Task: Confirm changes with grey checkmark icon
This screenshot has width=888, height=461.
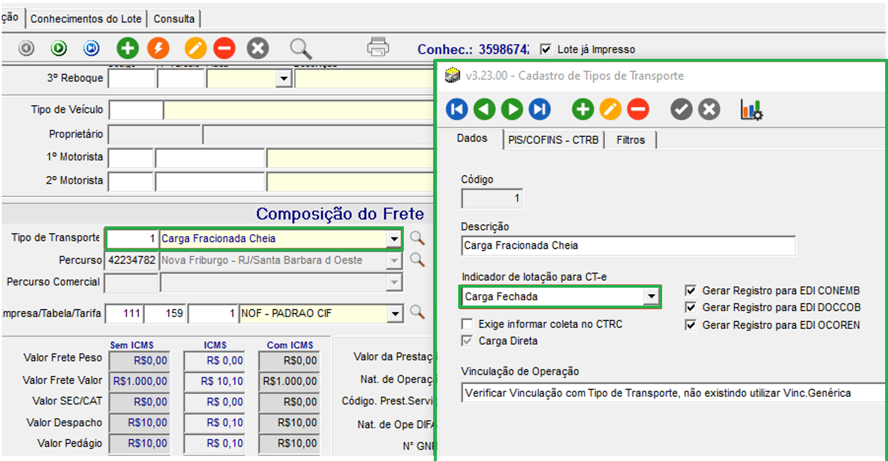Action: click(x=681, y=109)
